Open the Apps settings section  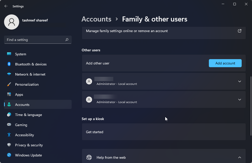(x=9, y=95)
